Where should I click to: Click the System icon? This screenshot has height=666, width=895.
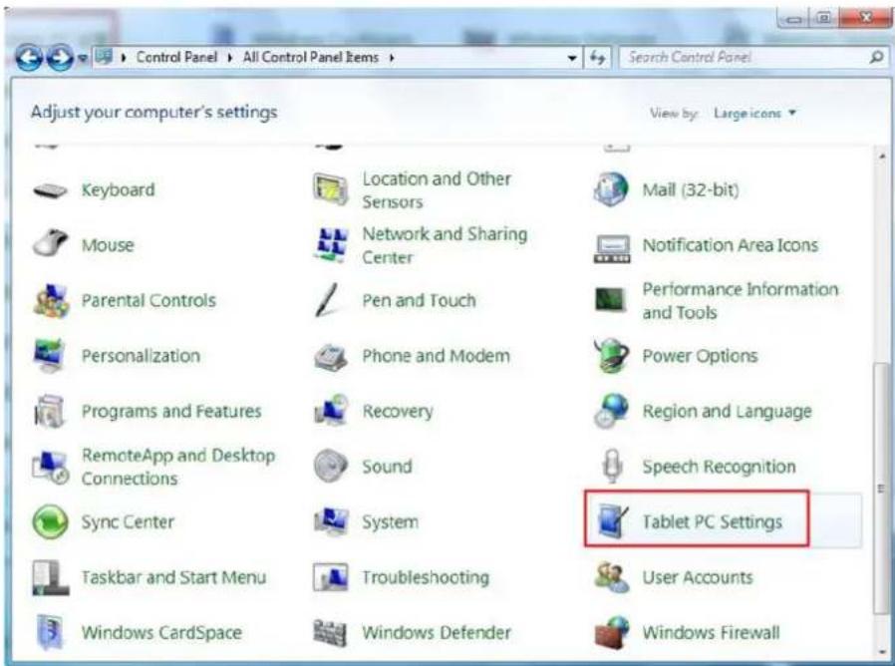click(x=331, y=521)
